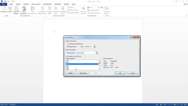Screen dimensions: 188x106
Task: Close the Label Options dialog
Action: (x=136, y=37)
